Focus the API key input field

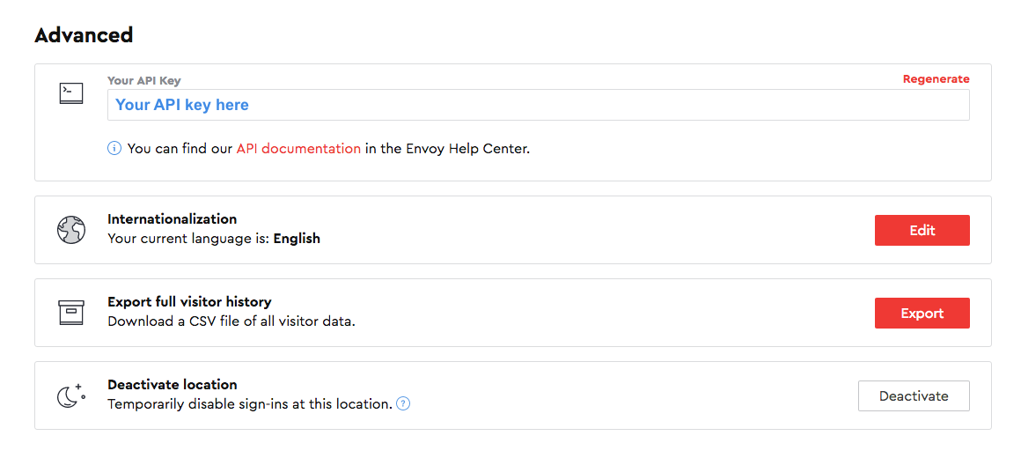tap(538, 105)
